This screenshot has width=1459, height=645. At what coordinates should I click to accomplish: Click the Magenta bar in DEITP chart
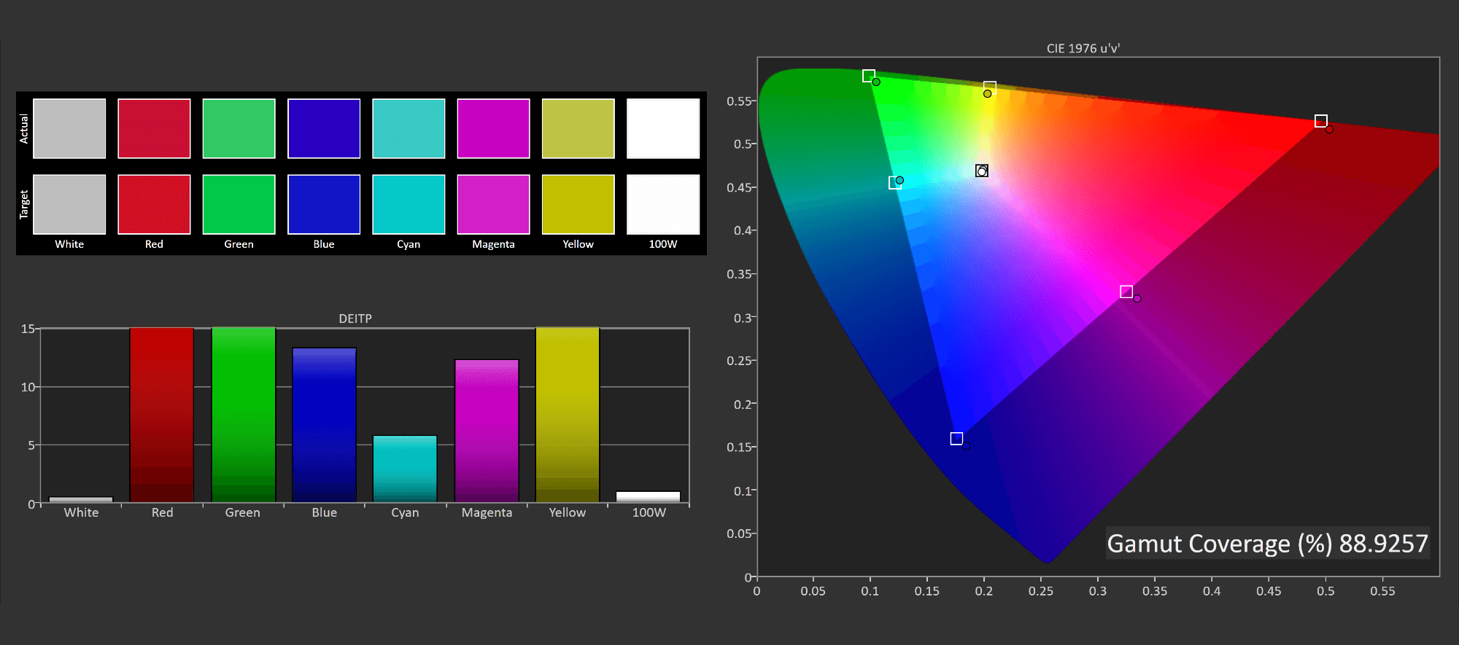487,431
